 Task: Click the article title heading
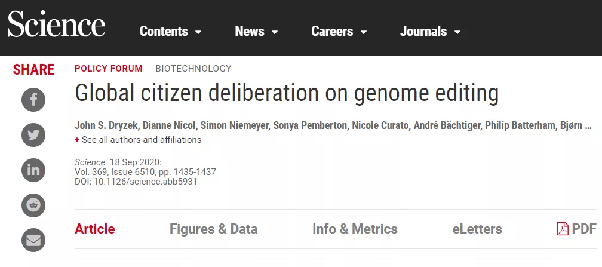(286, 94)
